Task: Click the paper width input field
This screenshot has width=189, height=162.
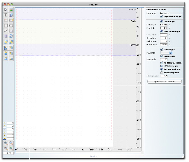Action: [x=164, y=25]
